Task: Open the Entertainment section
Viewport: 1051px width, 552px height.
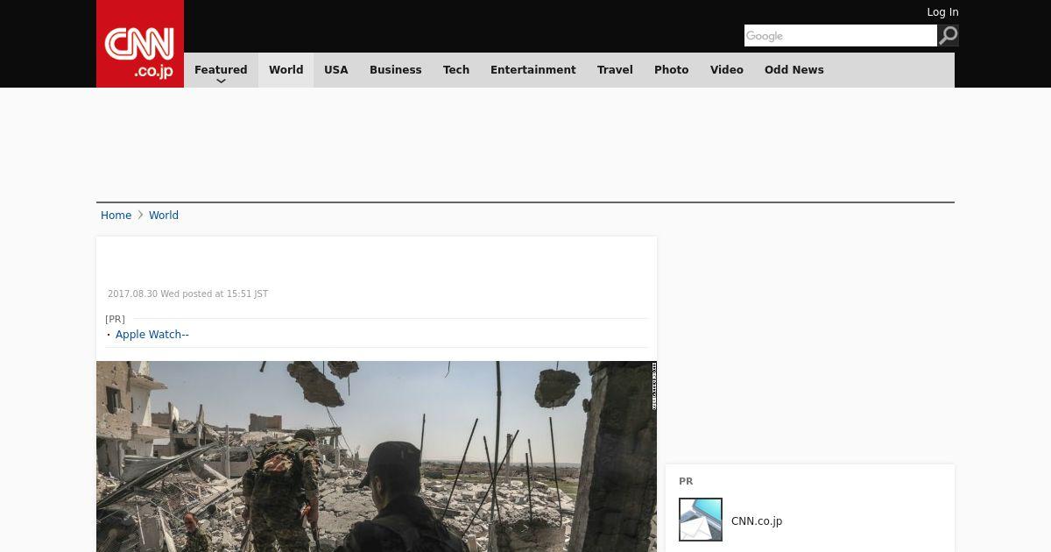Action: (533, 70)
